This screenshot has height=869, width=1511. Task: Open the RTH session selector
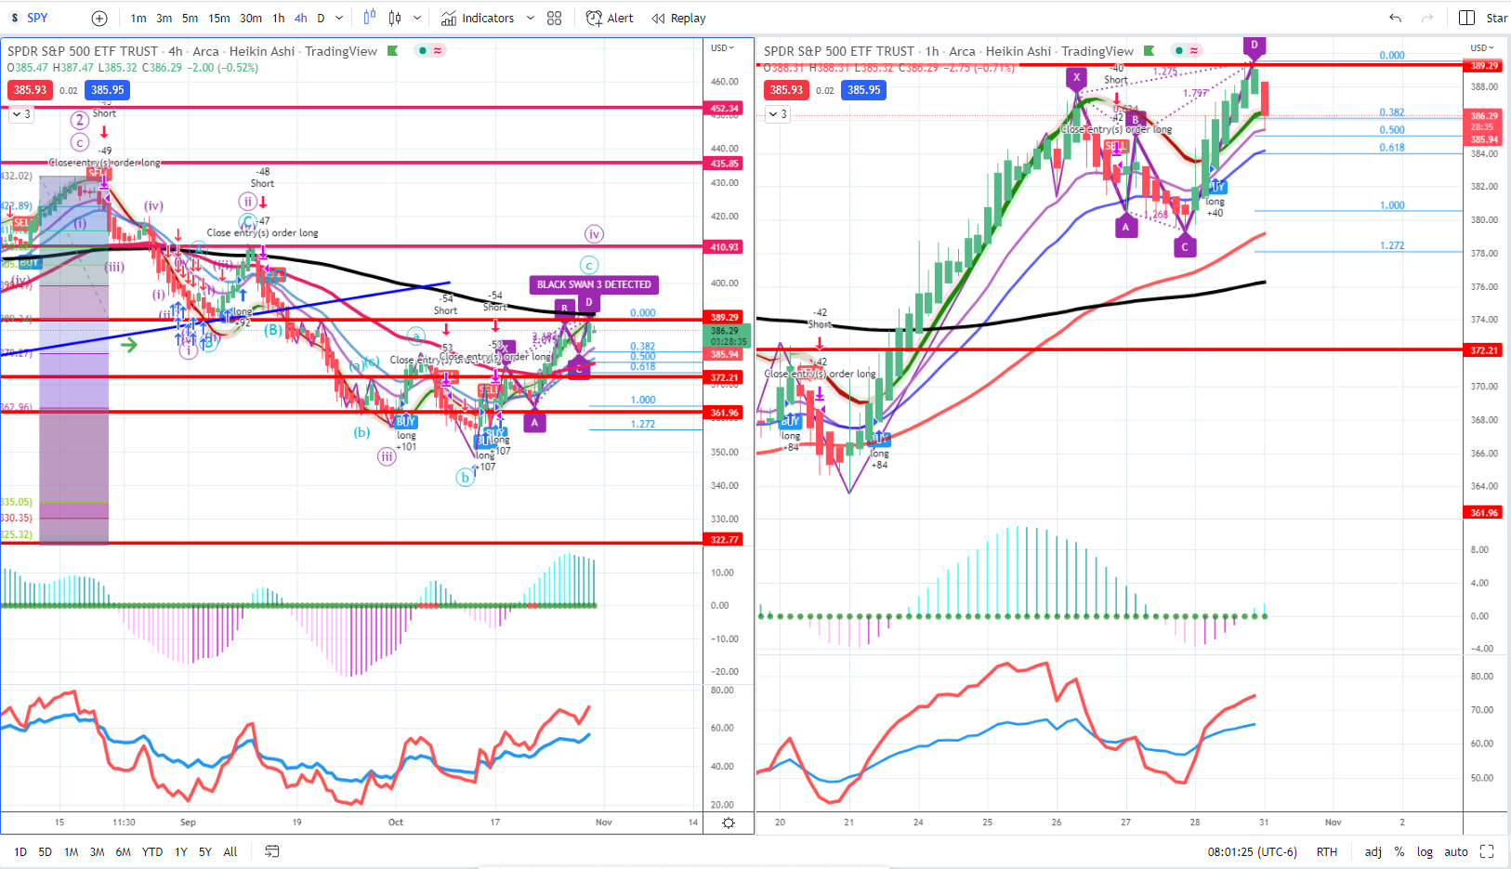pyautogui.click(x=1327, y=851)
